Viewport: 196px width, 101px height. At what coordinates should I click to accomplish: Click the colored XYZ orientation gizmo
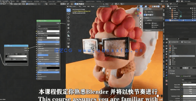click(138, 13)
